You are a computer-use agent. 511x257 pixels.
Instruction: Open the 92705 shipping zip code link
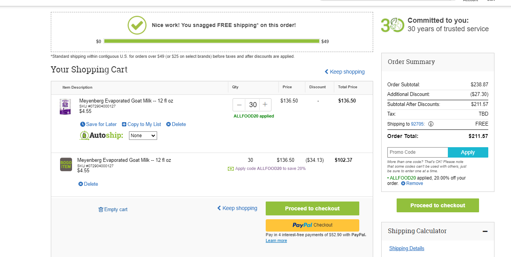[x=417, y=124]
